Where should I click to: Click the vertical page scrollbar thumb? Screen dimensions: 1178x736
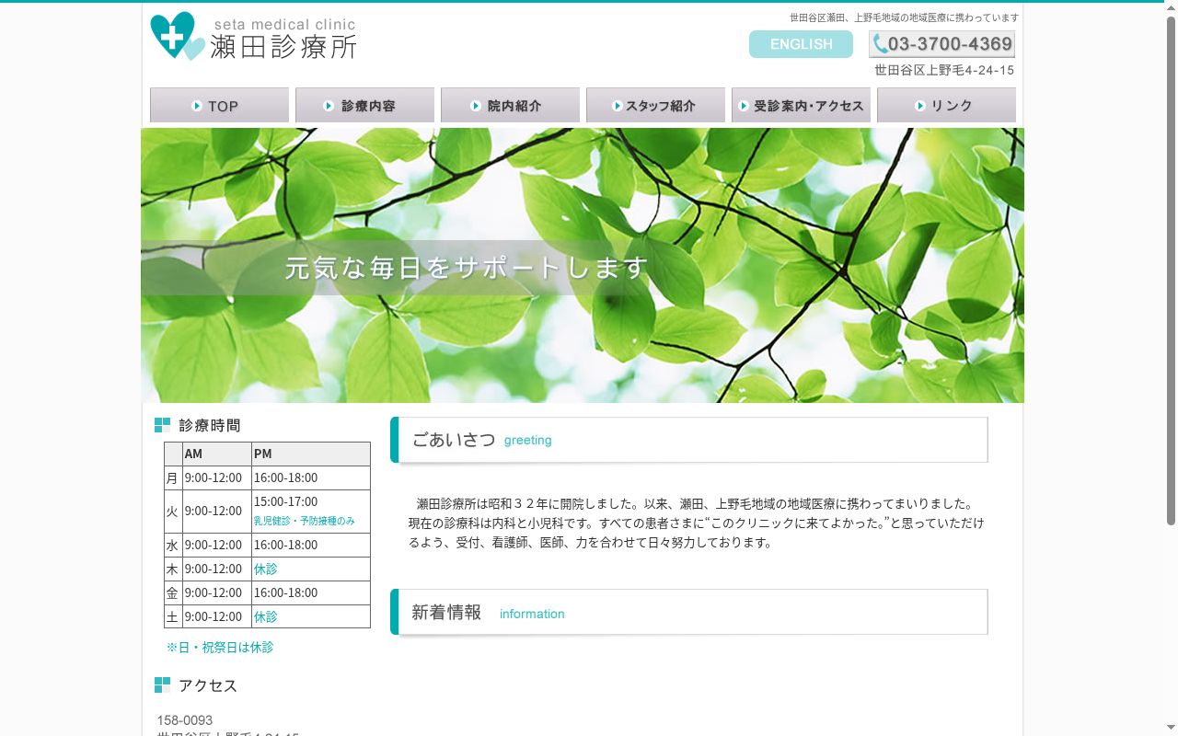point(1171,271)
